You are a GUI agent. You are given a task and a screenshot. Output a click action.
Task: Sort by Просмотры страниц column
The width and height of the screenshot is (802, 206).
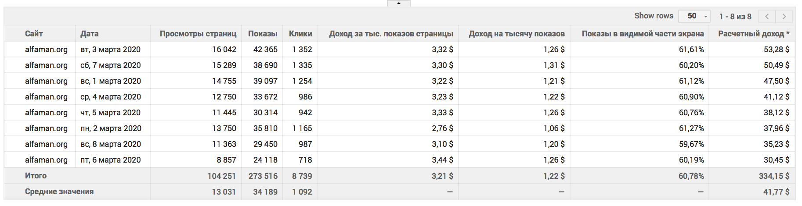[x=198, y=34]
